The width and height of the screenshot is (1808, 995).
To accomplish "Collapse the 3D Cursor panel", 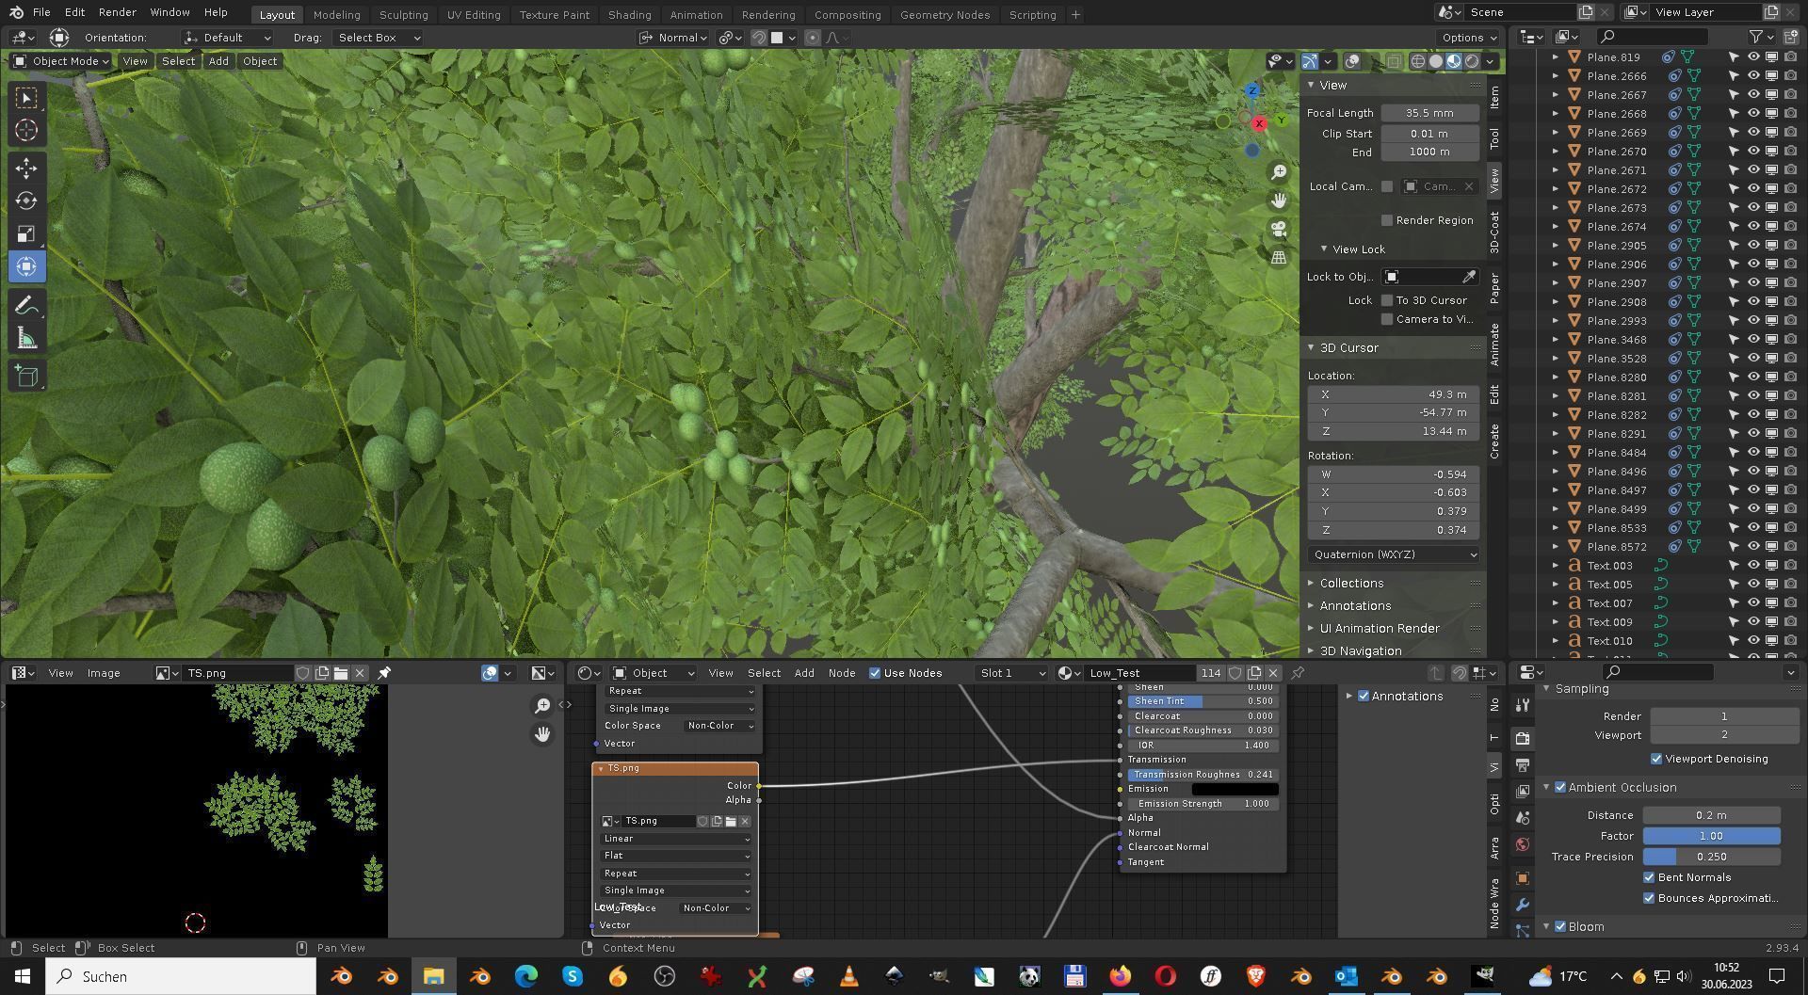I will tap(1348, 347).
